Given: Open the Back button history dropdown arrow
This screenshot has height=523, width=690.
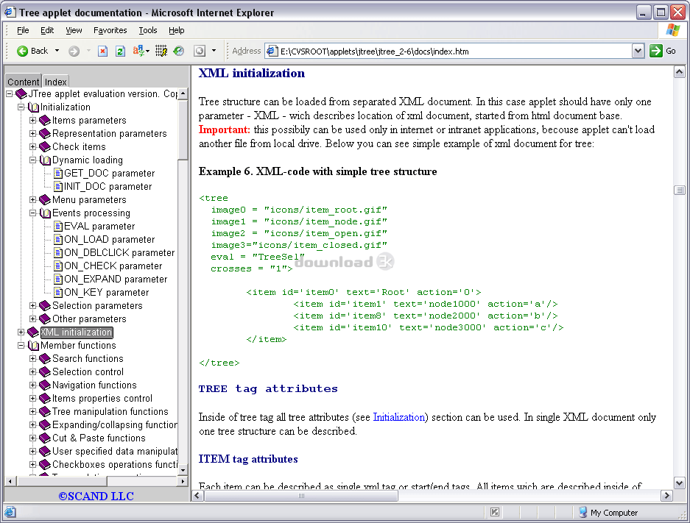Looking at the screenshot, I should 57,51.
